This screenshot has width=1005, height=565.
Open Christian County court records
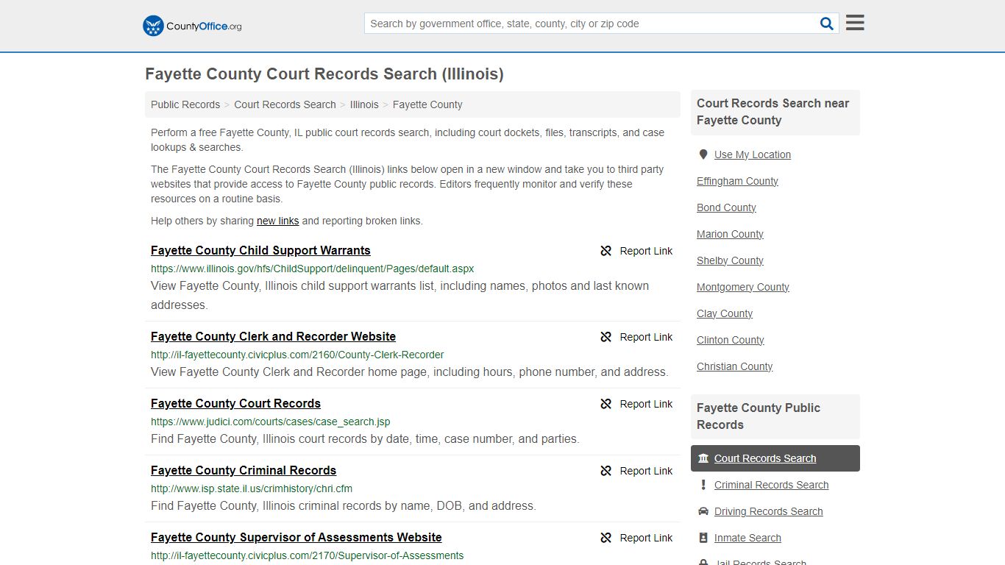point(734,366)
